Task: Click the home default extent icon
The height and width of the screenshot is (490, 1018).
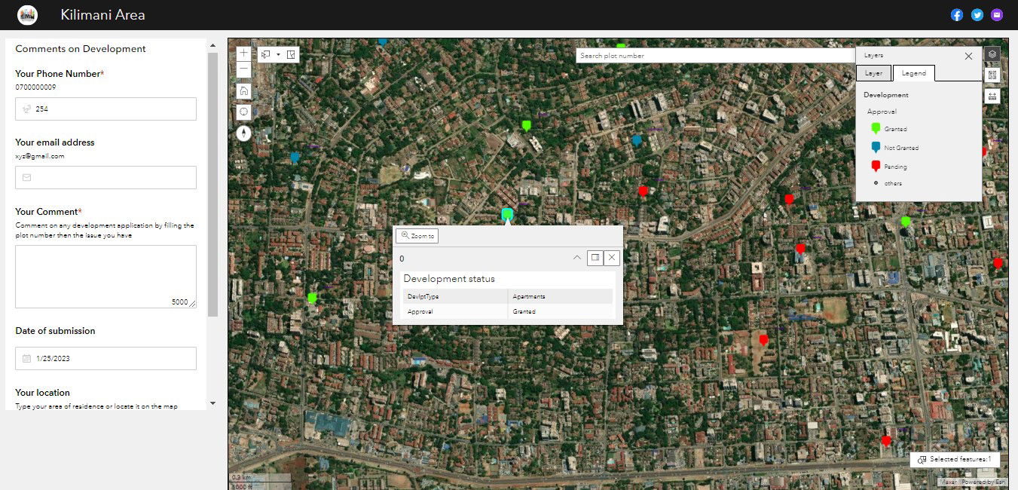Action: tap(243, 90)
